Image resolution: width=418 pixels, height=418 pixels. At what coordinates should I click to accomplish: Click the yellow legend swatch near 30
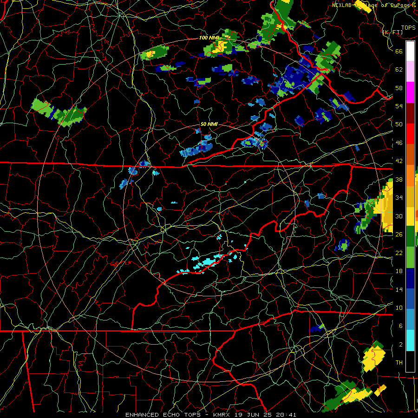pyautogui.click(x=410, y=216)
